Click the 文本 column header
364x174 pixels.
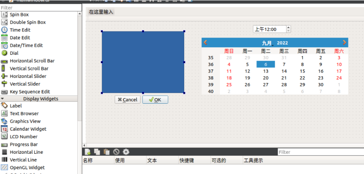point(163,161)
